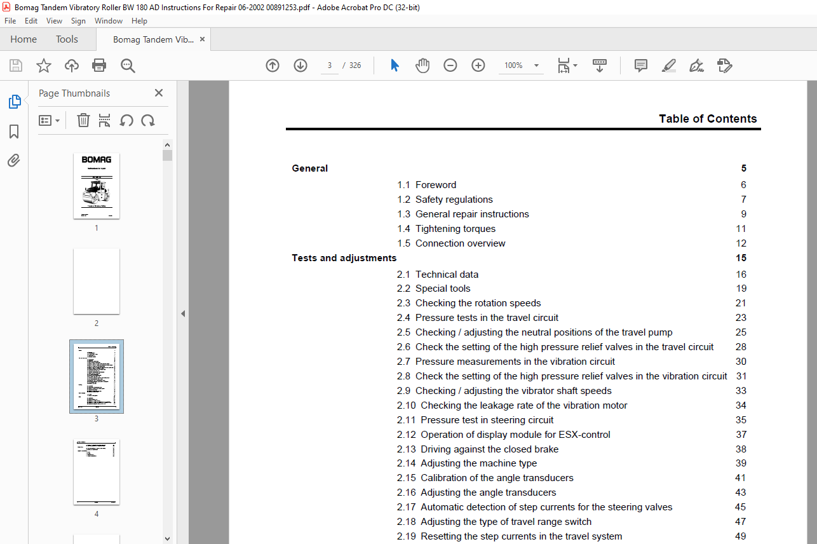
Task: Activate the Selection arrow tool
Action: [x=395, y=65]
